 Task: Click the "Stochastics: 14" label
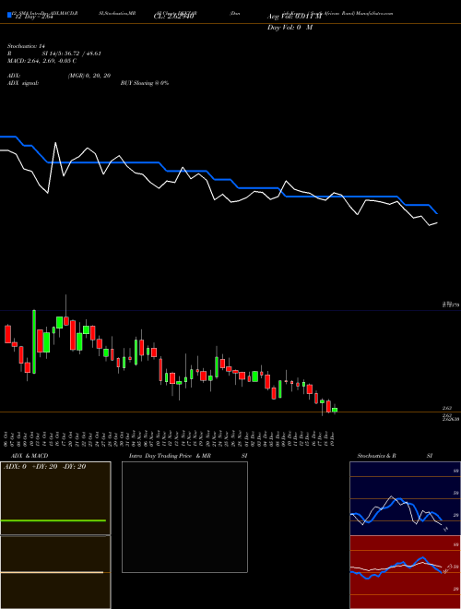point(26,46)
